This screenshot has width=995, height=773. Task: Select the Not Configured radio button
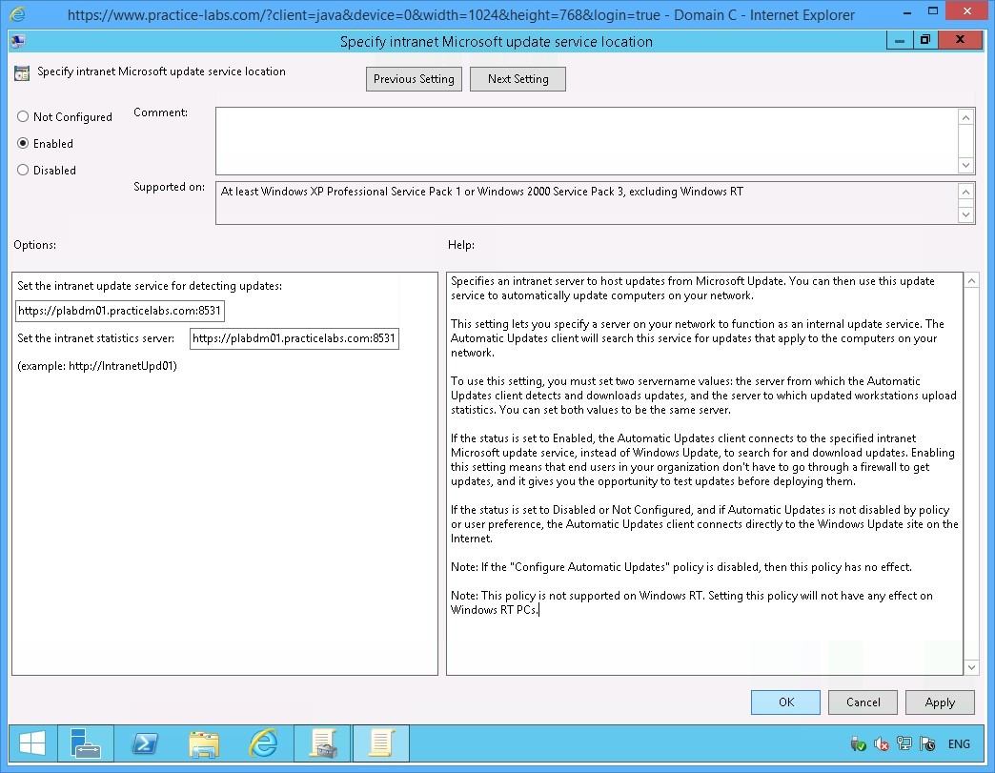click(23, 117)
